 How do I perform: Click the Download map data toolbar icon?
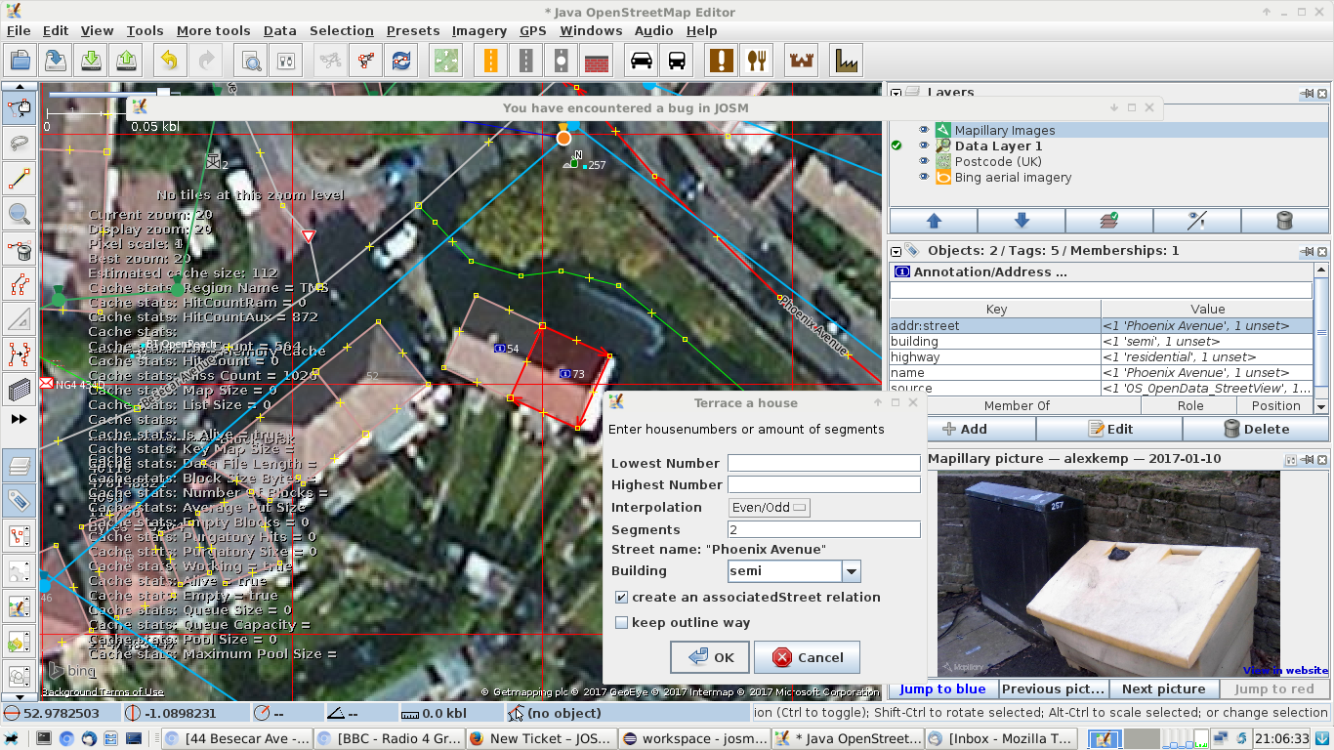(91, 61)
